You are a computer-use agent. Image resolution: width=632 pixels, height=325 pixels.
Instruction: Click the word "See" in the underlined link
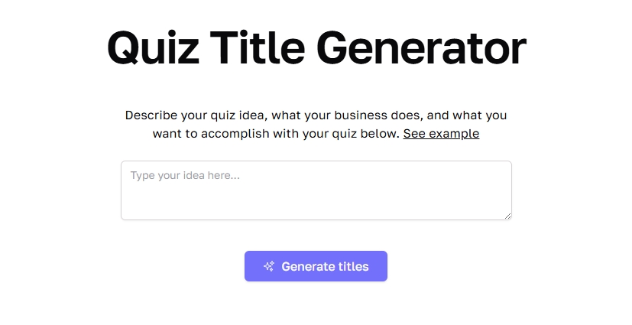click(414, 134)
